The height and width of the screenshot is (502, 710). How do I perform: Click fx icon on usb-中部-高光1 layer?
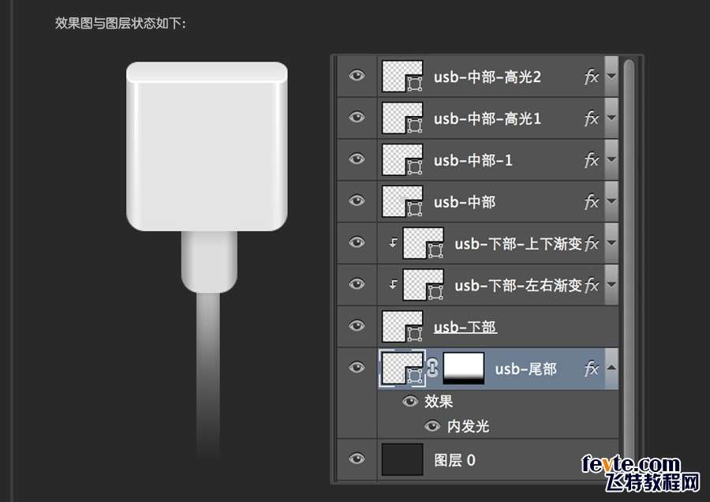592,118
